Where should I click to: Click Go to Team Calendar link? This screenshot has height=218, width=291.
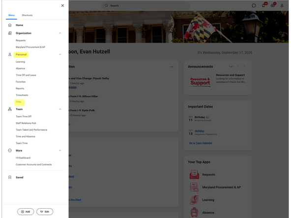201,143
